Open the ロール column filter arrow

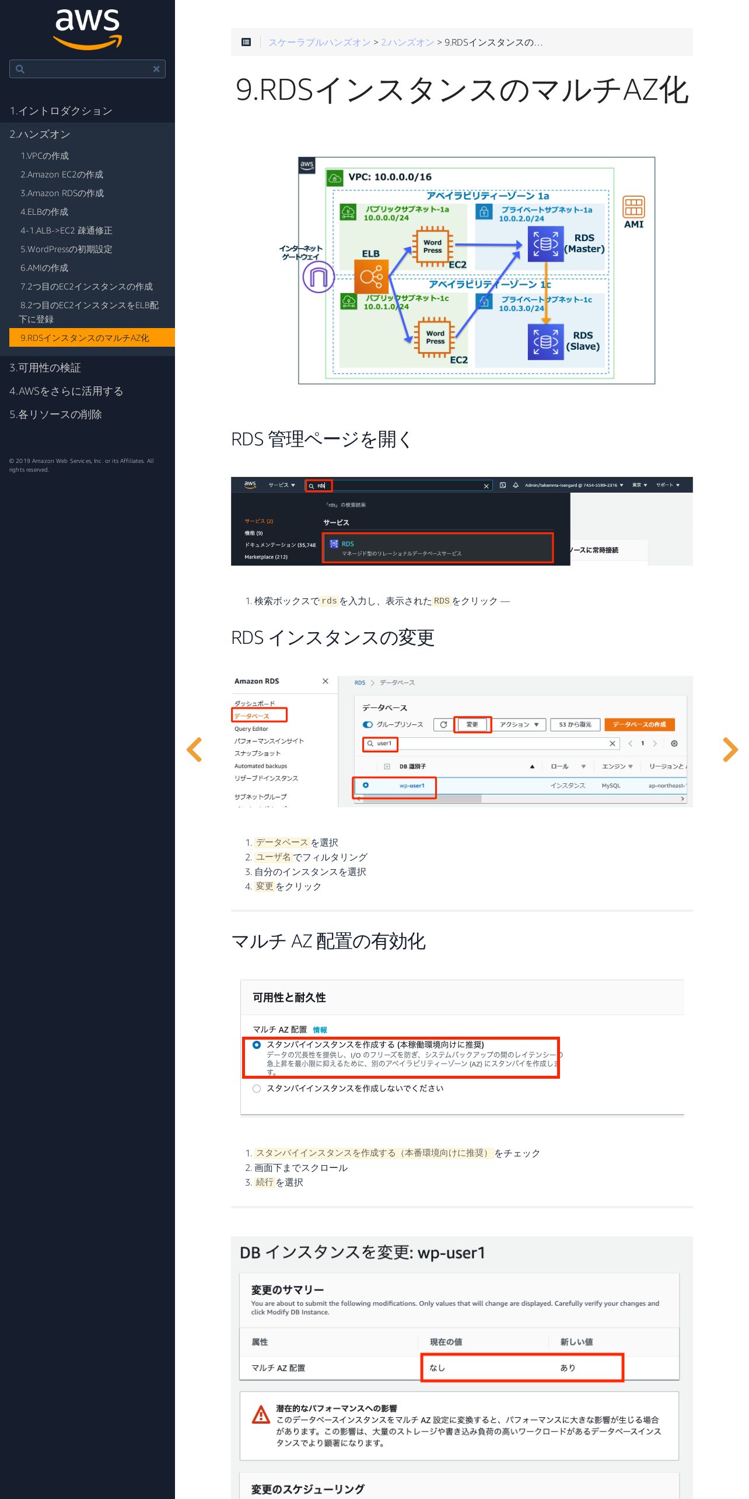click(x=583, y=766)
